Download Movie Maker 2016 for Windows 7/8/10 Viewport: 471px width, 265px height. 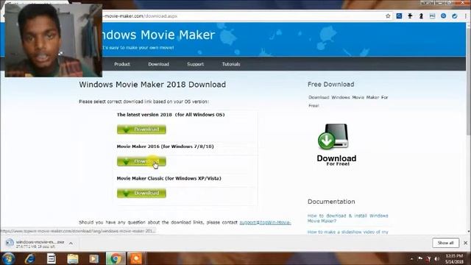point(141,161)
